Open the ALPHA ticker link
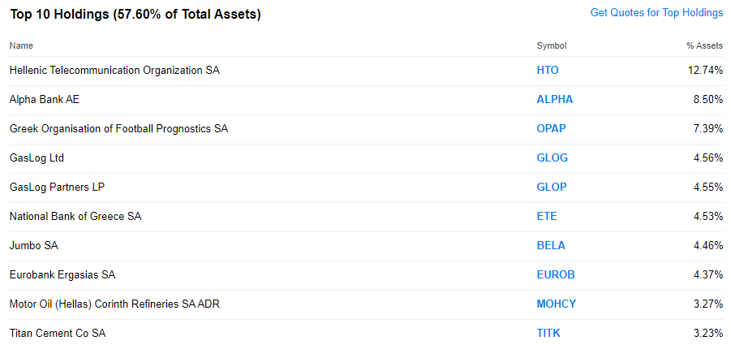Viewport: 731px width, 345px height. tap(555, 99)
